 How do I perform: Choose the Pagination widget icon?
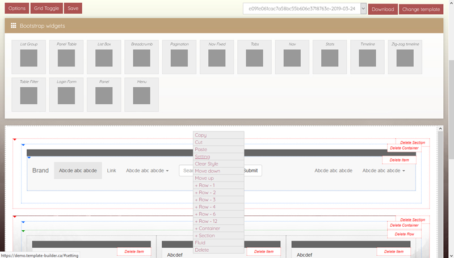pyautogui.click(x=179, y=58)
